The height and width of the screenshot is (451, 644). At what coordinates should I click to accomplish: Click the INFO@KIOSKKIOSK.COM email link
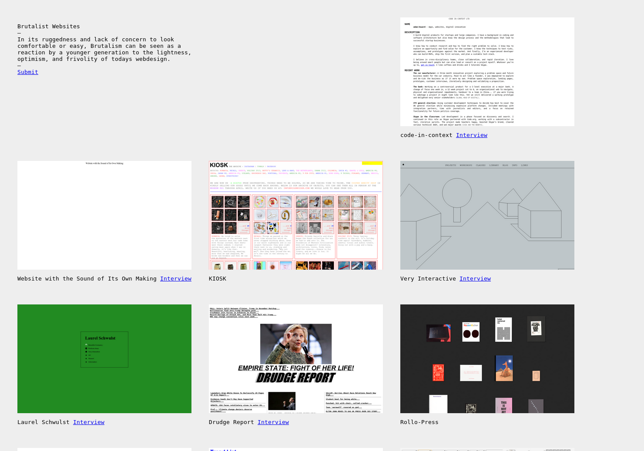(296, 188)
